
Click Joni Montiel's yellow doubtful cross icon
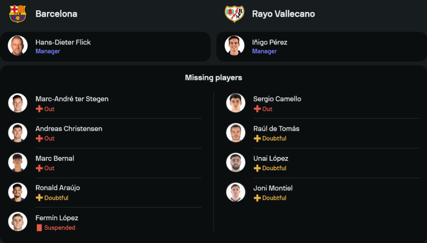pyautogui.click(x=257, y=198)
